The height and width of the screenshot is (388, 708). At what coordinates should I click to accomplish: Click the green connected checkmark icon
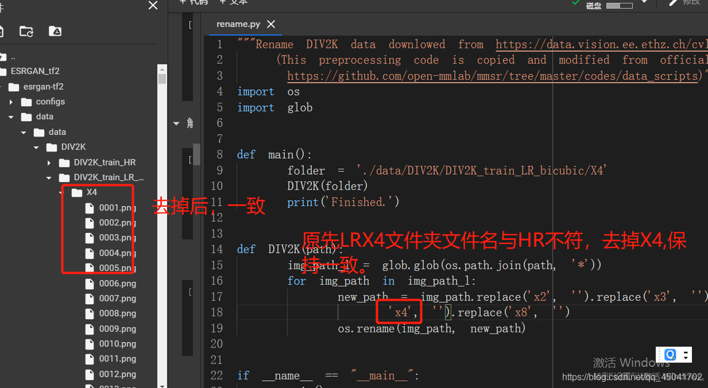576,3
